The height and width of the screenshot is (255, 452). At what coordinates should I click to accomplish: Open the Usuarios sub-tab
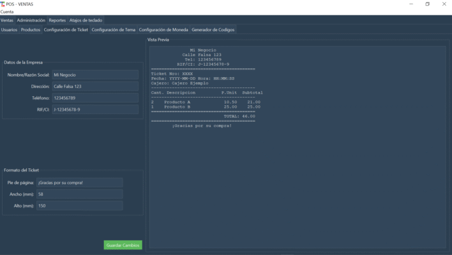pos(9,30)
